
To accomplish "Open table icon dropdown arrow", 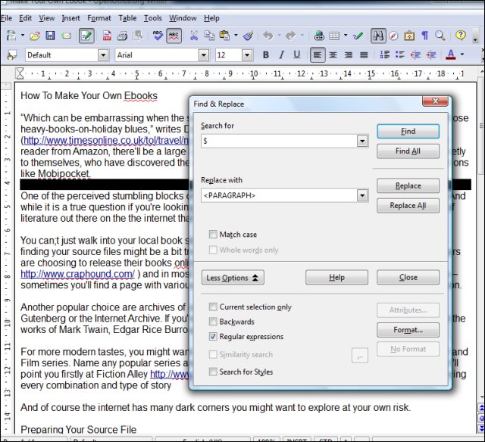I will click(346, 36).
